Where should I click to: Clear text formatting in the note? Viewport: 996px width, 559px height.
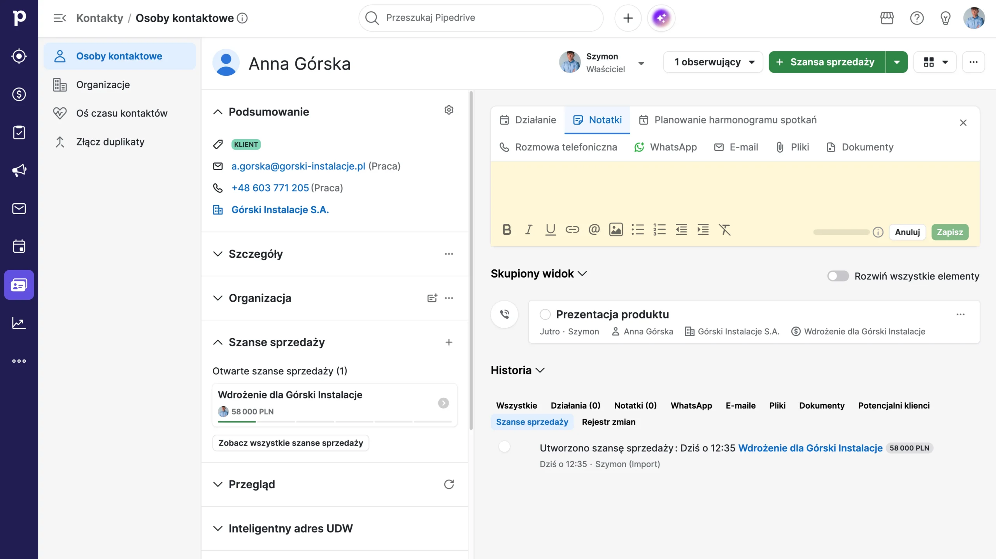click(724, 230)
